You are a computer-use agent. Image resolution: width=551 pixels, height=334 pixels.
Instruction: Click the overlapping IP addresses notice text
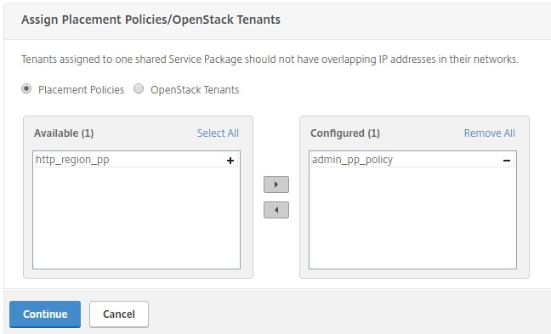click(270, 59)
